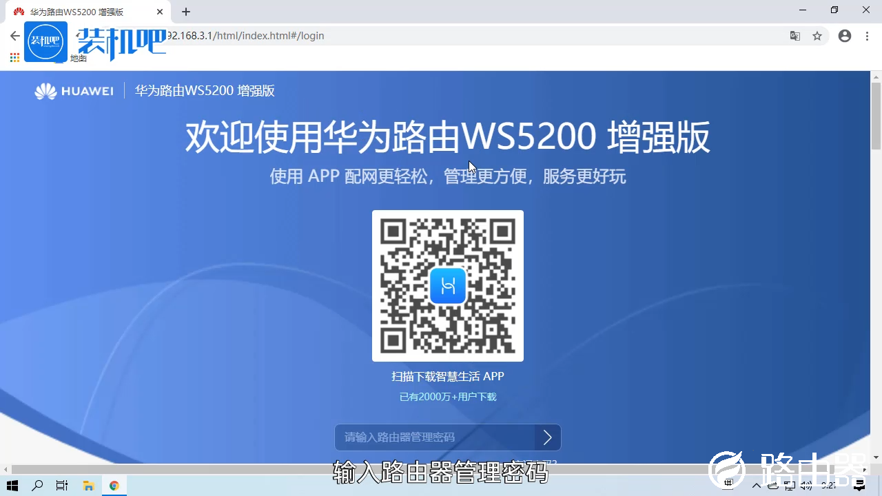Close the 华为路由WS5200 增强版 tab
This screenshot has height=496, width=882.
tap(160, 12)
